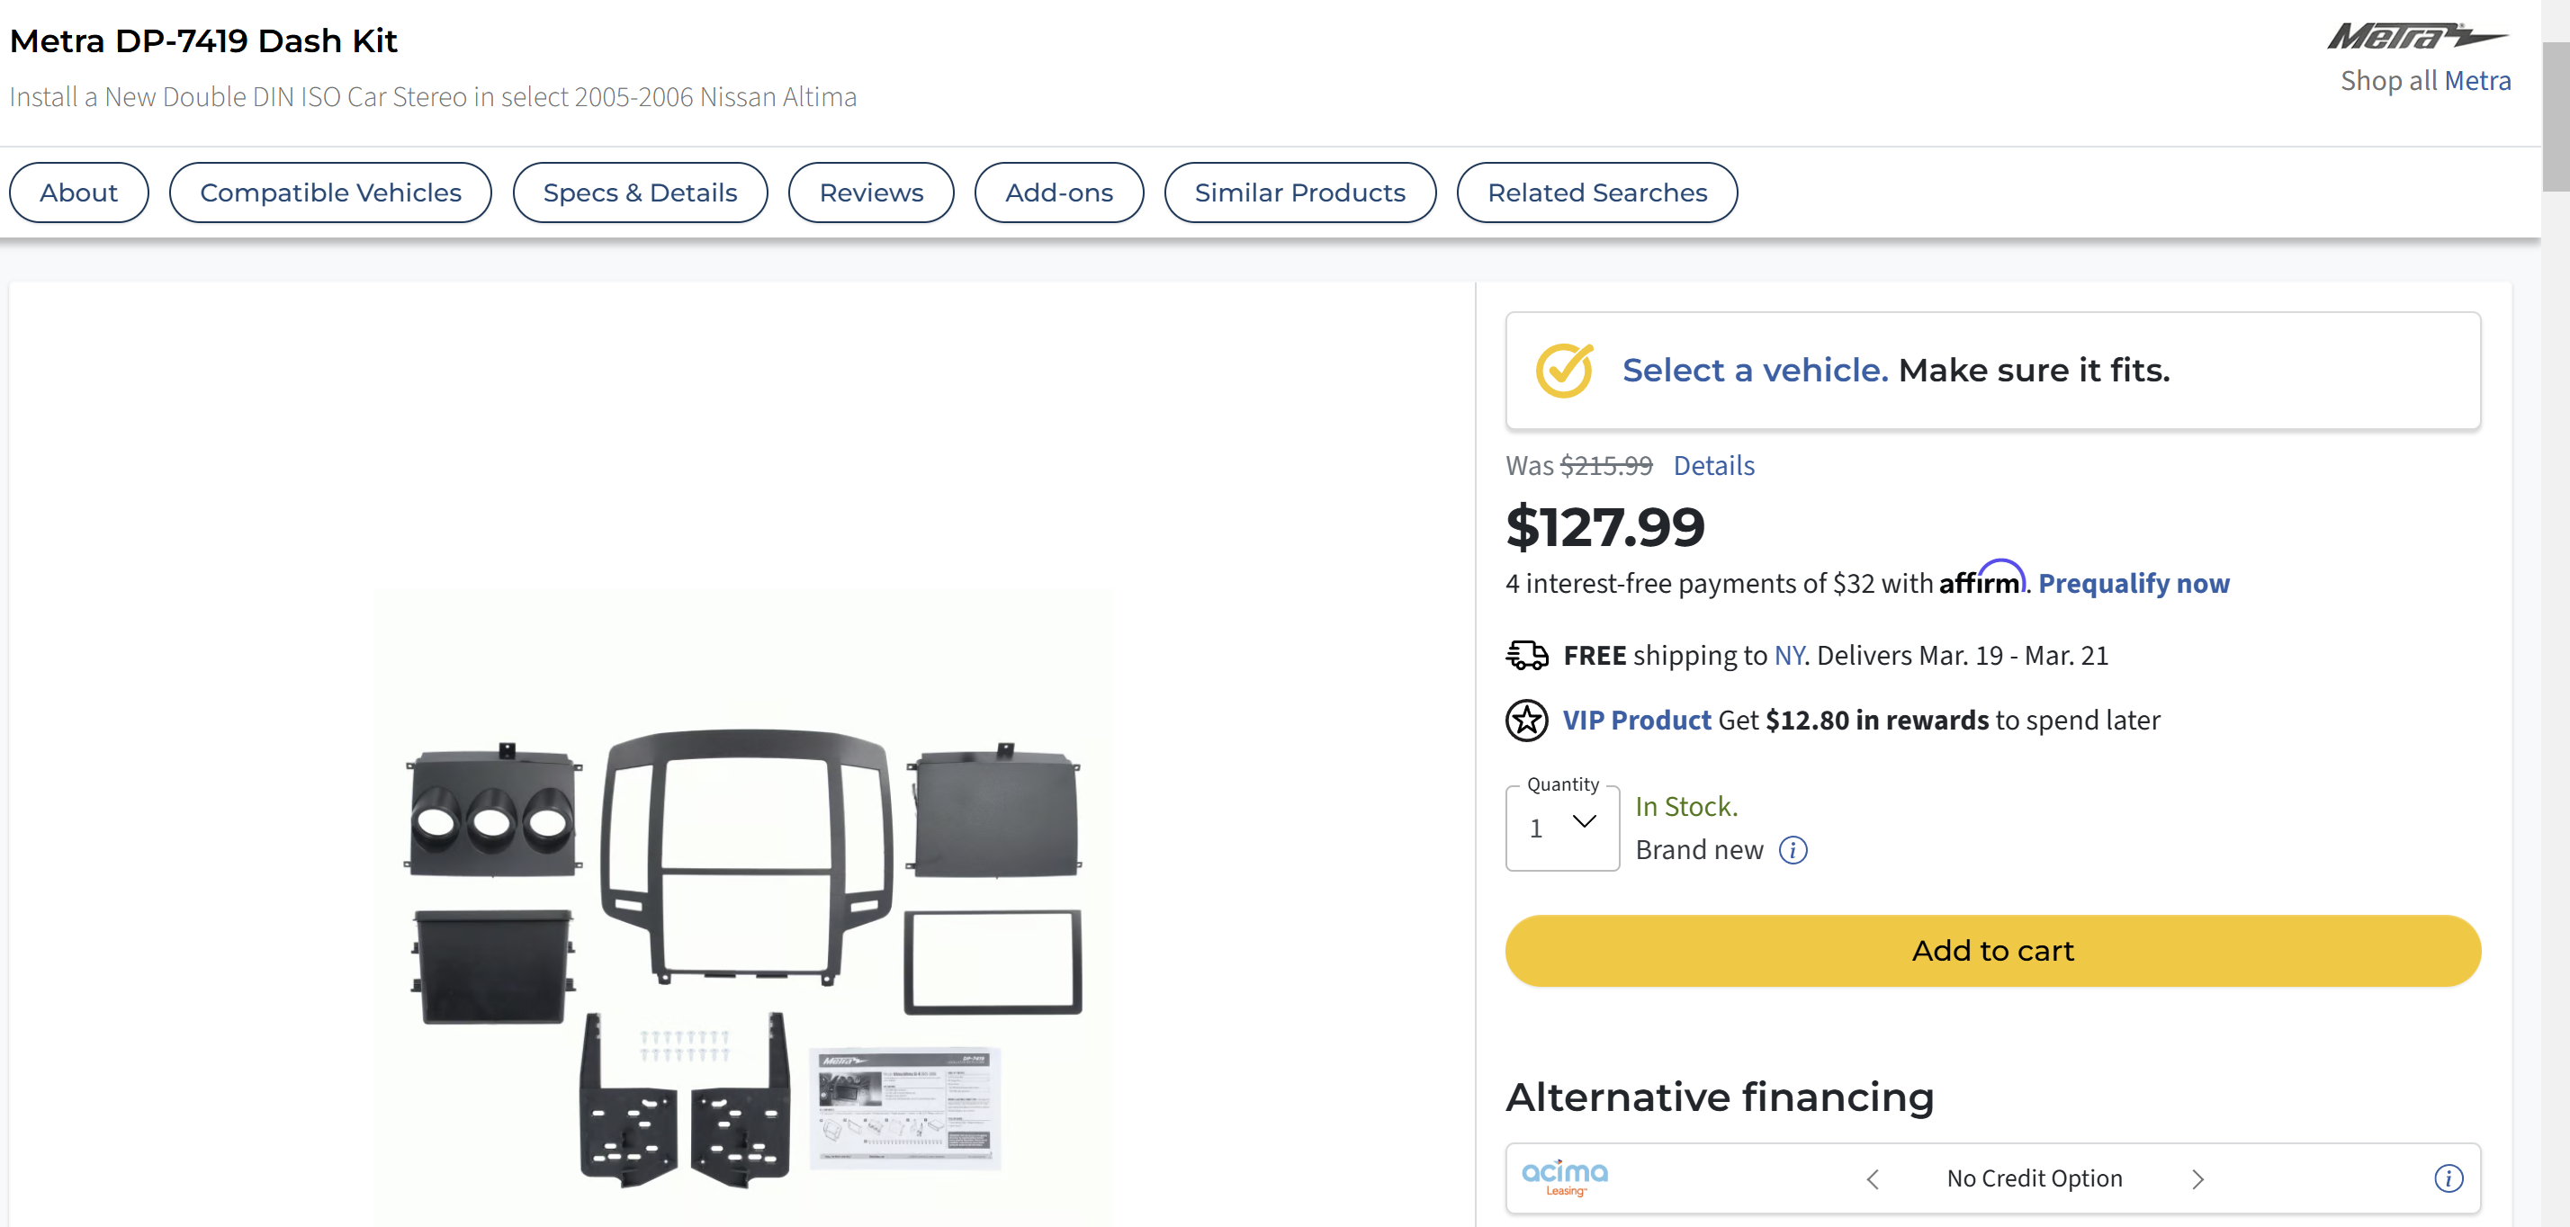The height and width of the screenshot is (1227, 2570).
Task: Go to the Reviews tab
Action: coord(870,193)
